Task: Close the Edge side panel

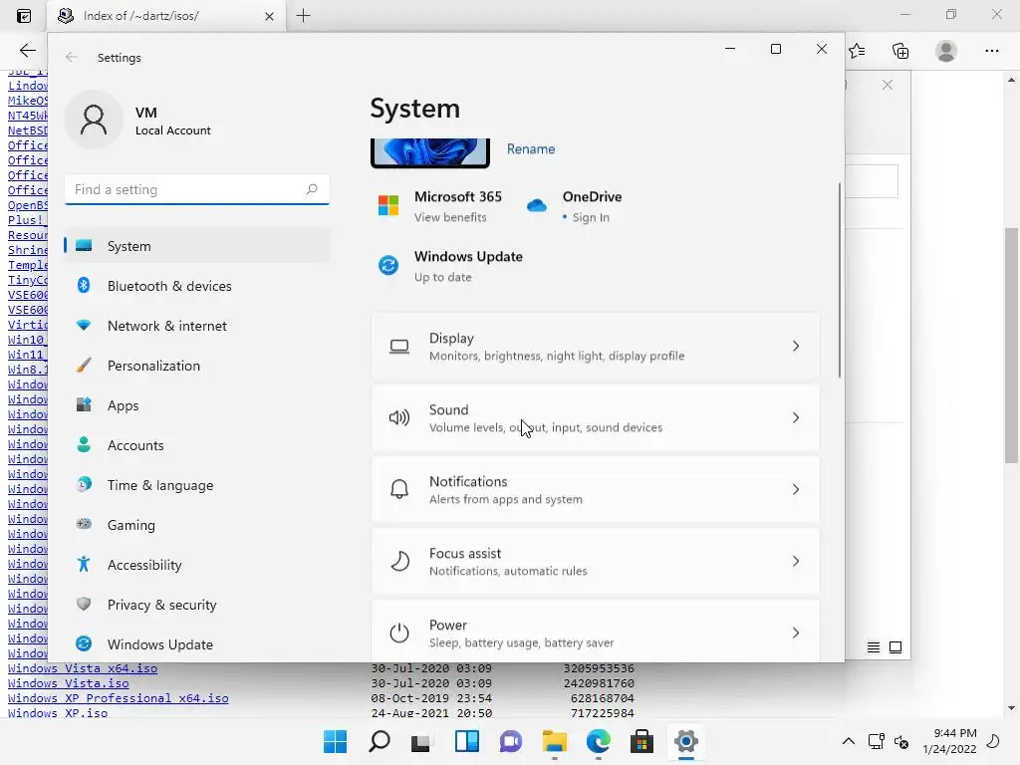Action: pyautogui.click(x=888, y=86)
